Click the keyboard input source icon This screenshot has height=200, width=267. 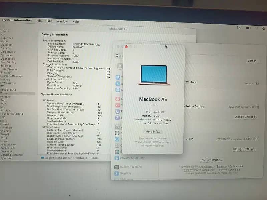(x=240, y=28)
